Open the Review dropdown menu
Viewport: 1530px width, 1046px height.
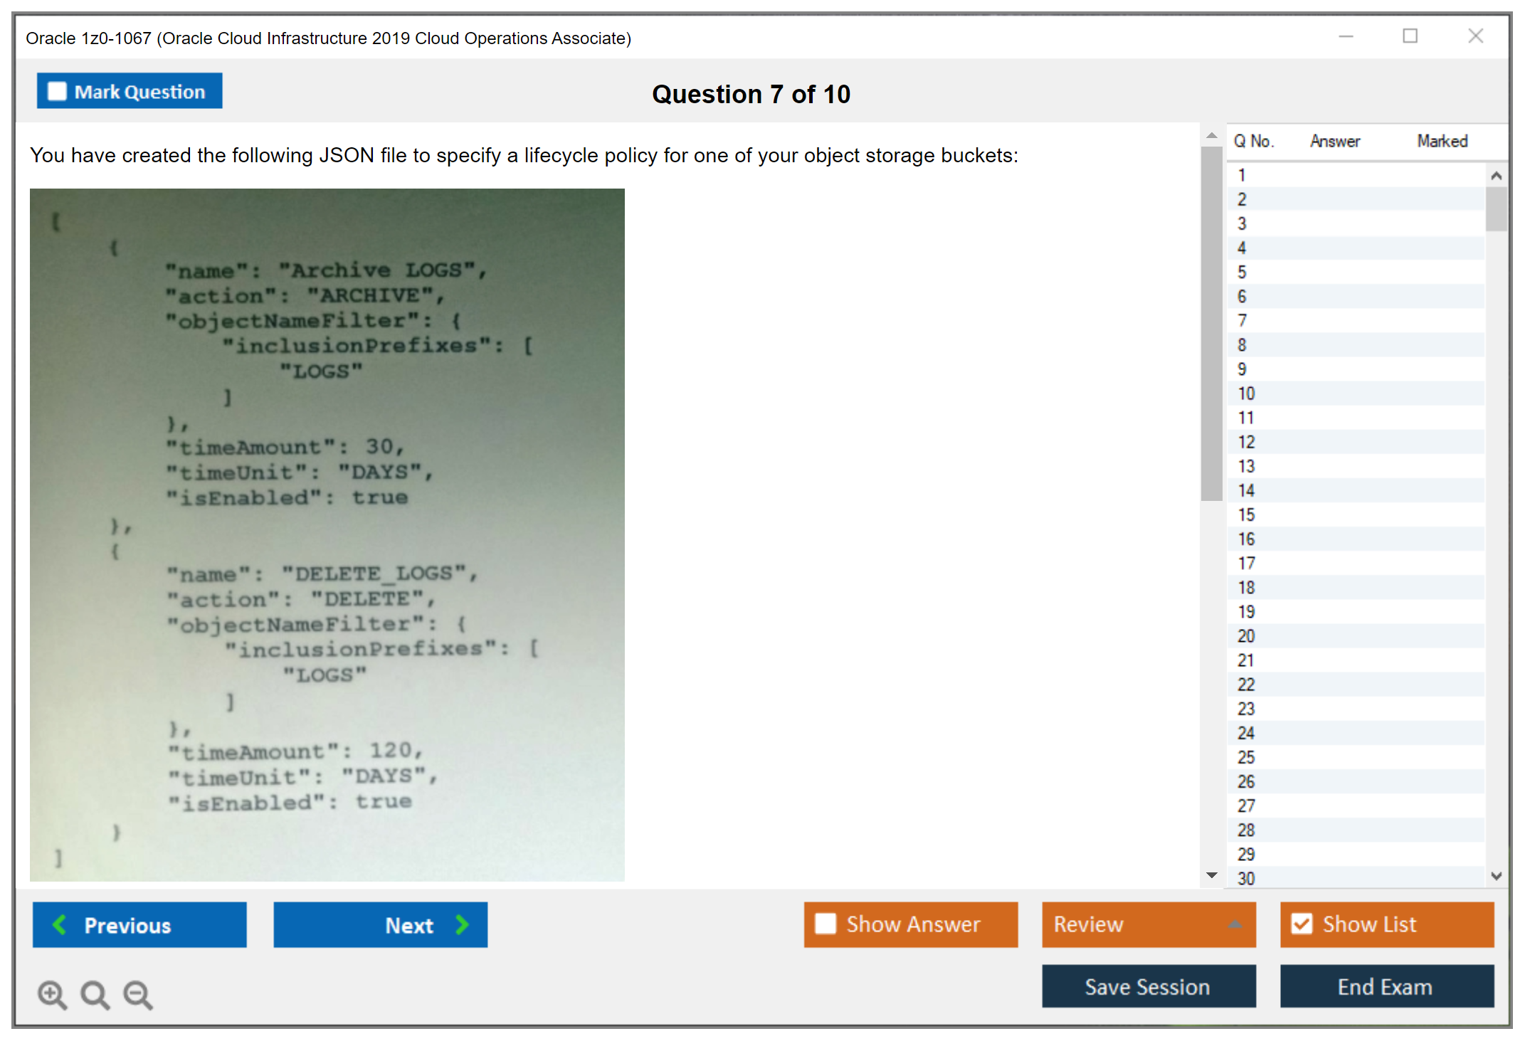(x=1235, y=924)
